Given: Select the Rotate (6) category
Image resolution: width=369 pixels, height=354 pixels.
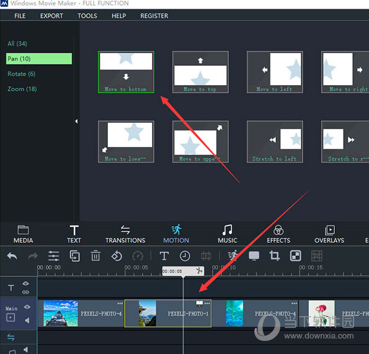Looking at the screenshot, I should pyautogui.click(x=22, y=74).
